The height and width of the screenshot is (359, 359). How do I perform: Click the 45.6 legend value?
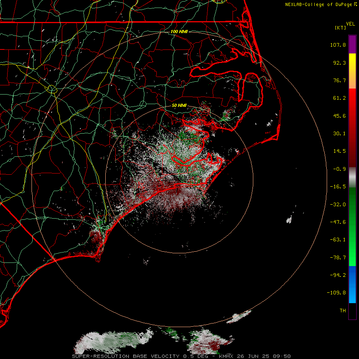click(339, 116)
